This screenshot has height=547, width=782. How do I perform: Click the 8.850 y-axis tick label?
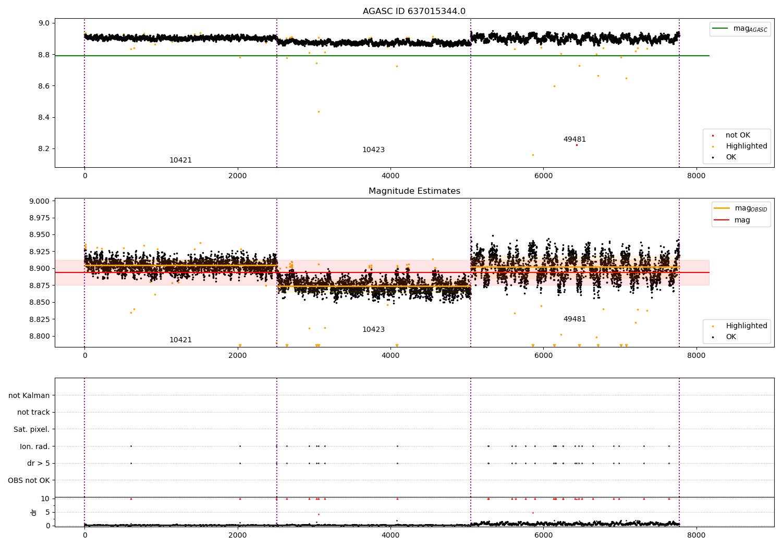[x=40, y=303]
